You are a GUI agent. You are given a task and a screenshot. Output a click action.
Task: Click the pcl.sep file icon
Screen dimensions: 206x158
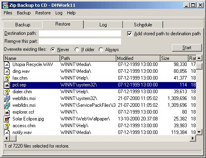point(7,85)
